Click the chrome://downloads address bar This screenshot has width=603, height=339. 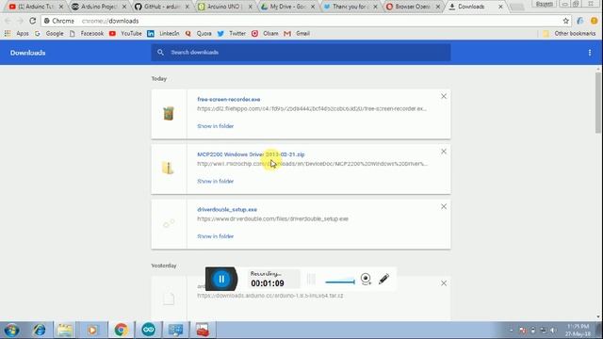(300, 21)
